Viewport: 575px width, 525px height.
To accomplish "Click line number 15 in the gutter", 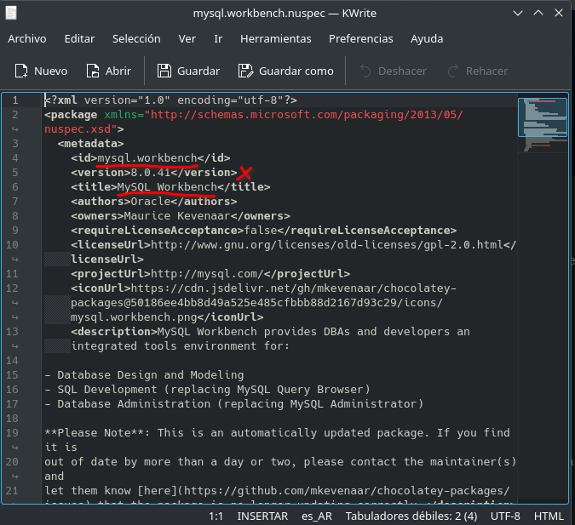I will coord(14,374).
